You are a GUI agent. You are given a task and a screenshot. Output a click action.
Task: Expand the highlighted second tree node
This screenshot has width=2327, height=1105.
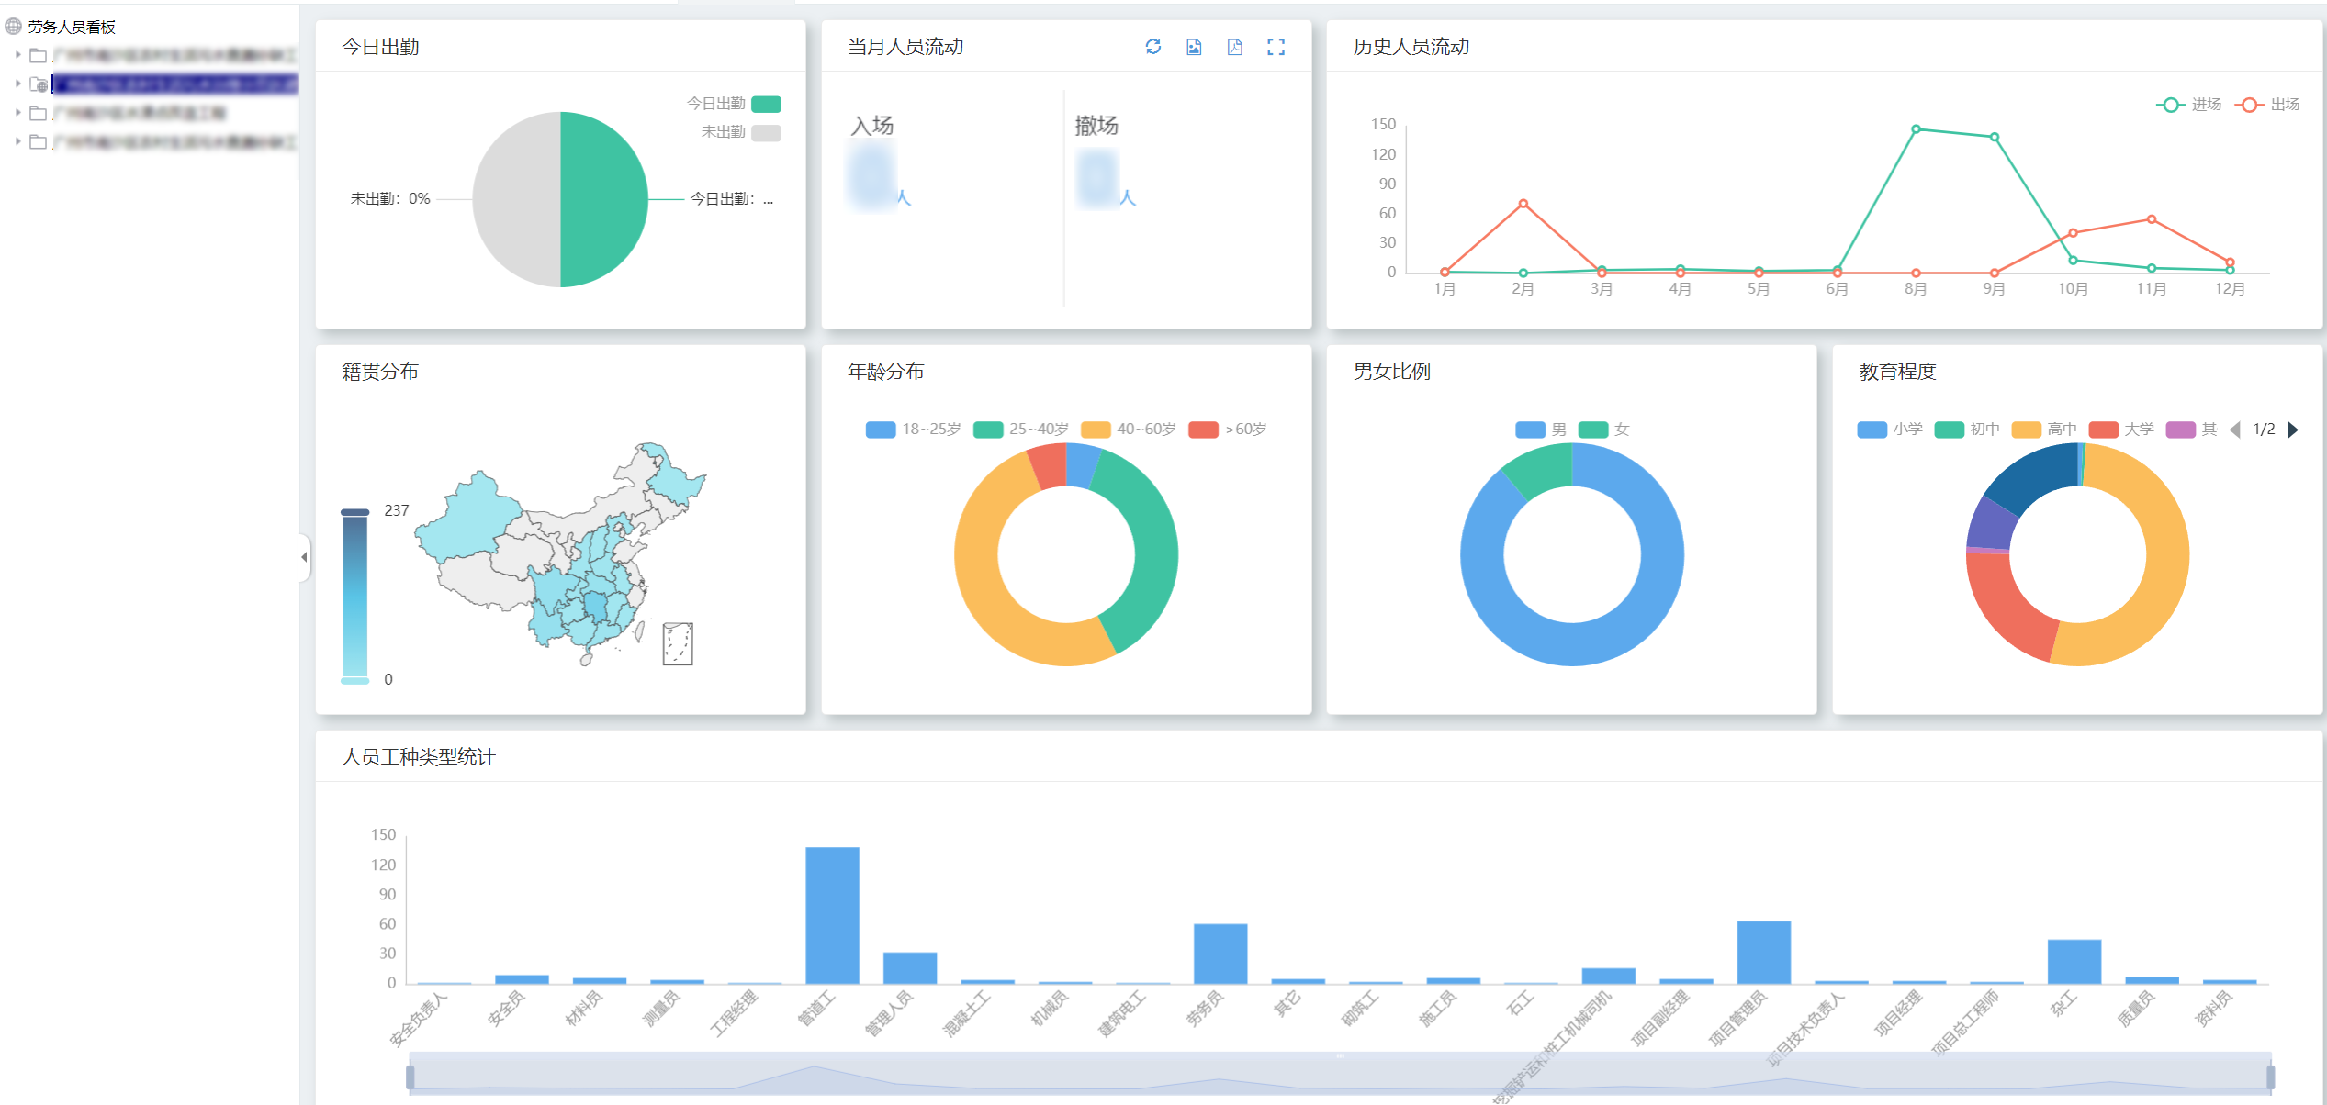click(x=18, y=84)
